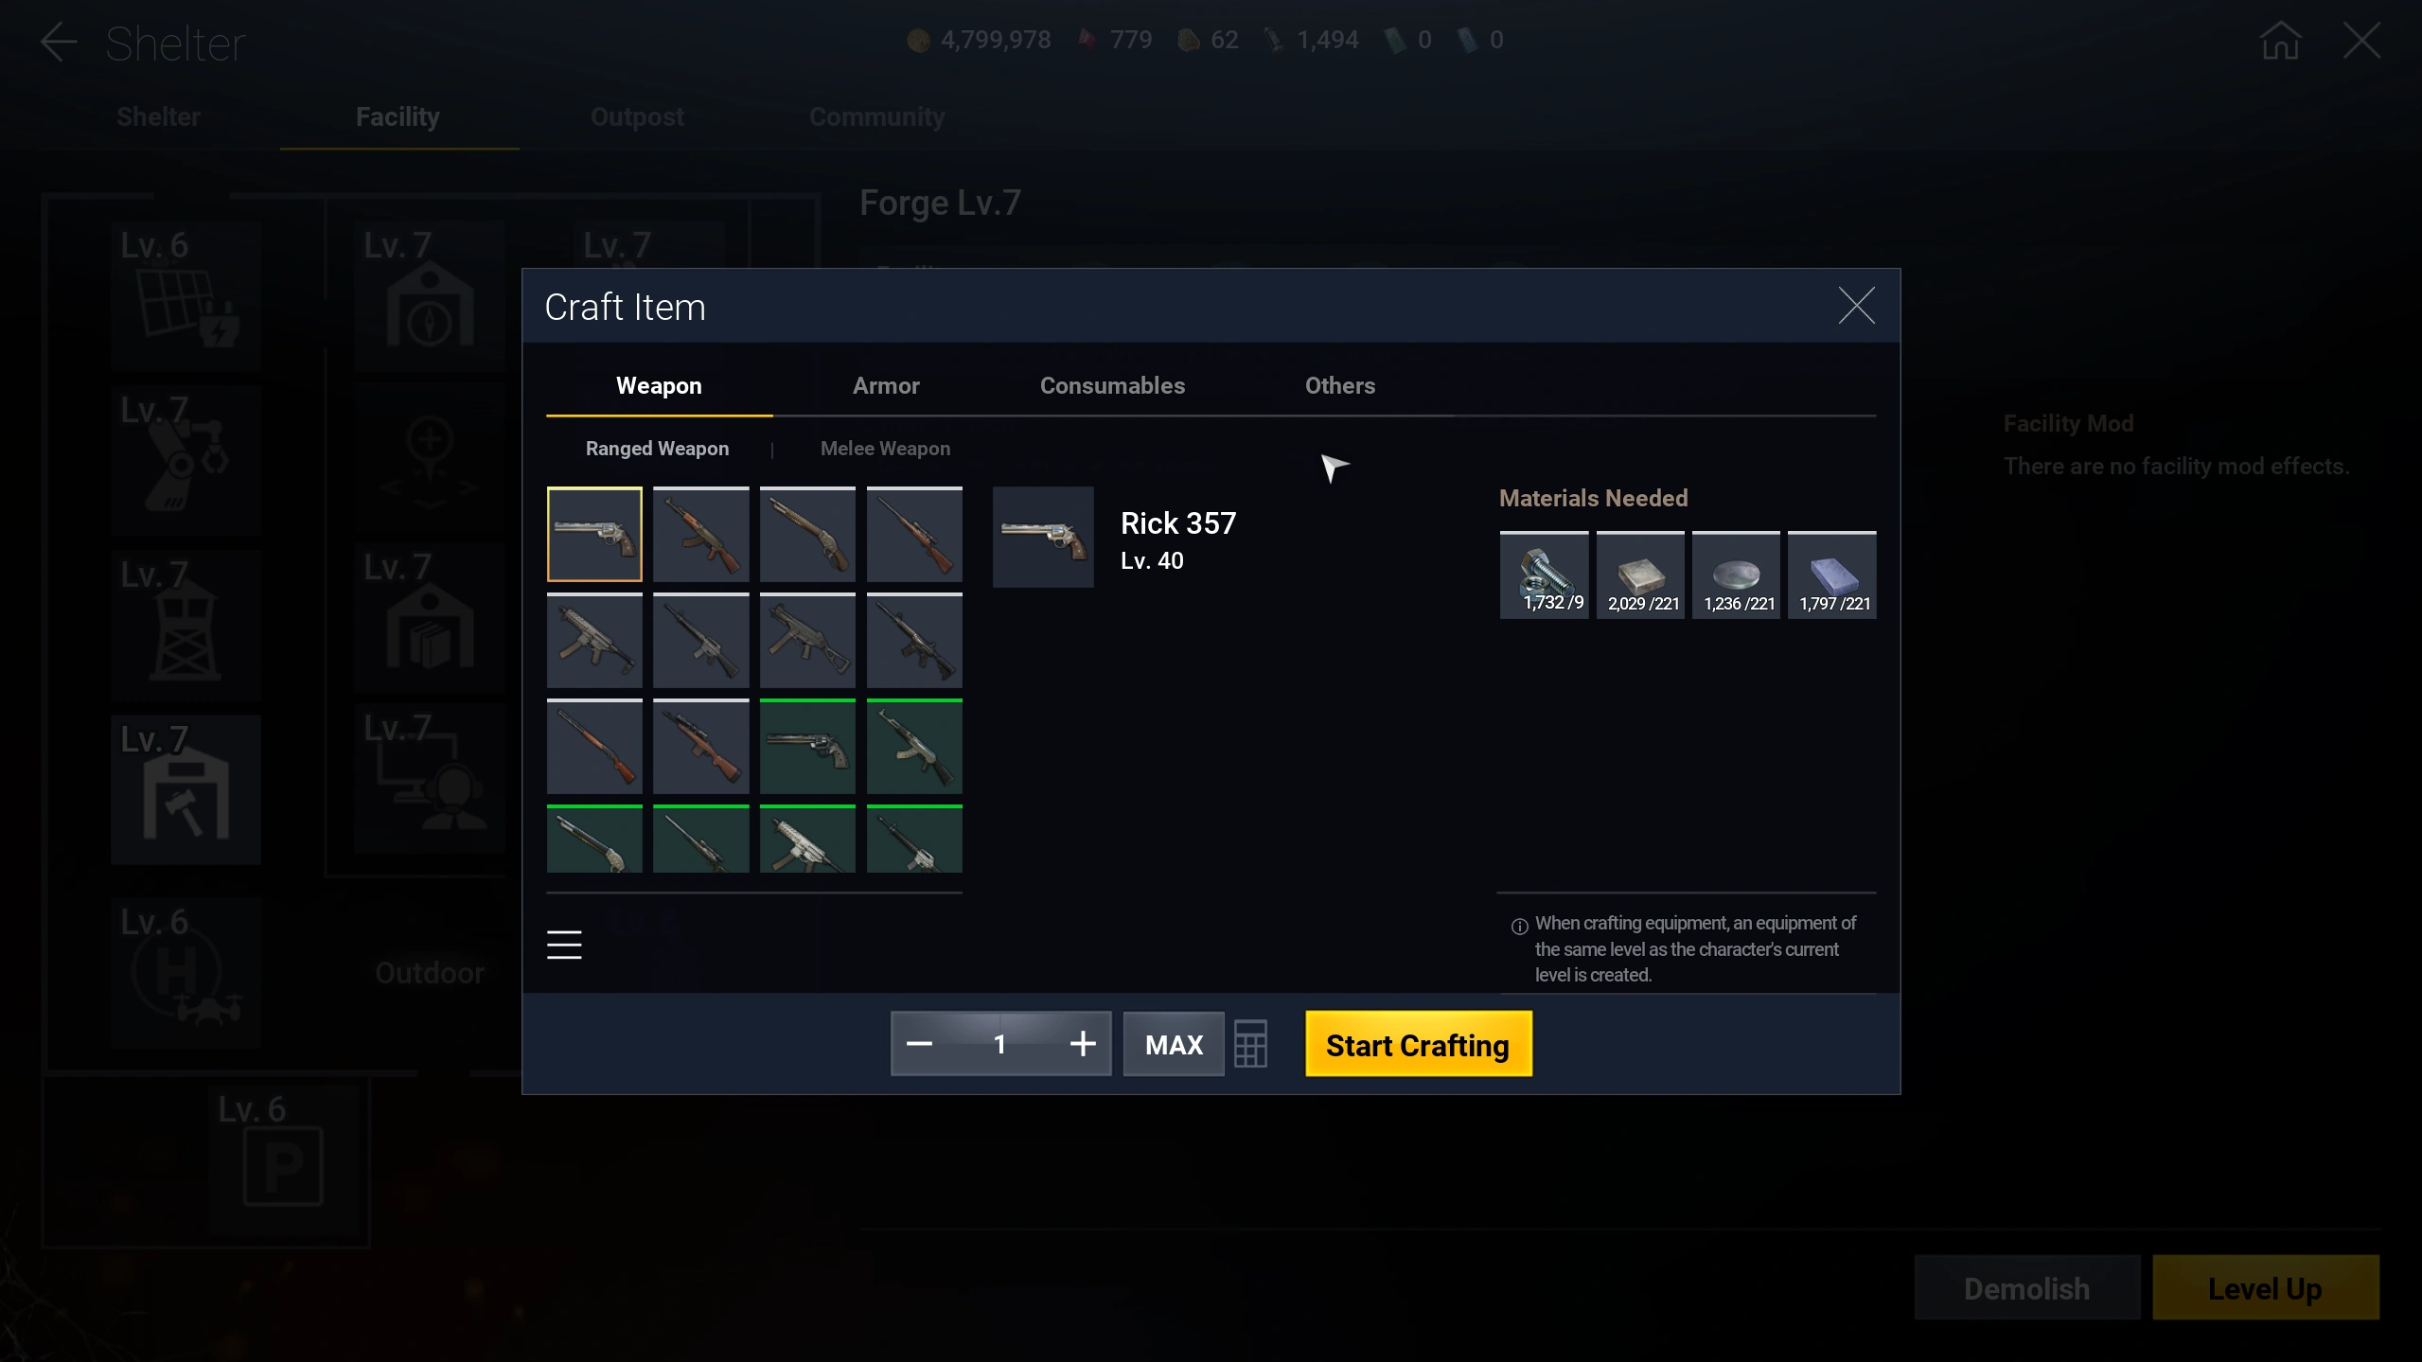Image resolution: width=2422 pixels, height=1362 pixels.
Task: Switch to the Armor tab
Action: pyautogui.click(x=886, y=386)
